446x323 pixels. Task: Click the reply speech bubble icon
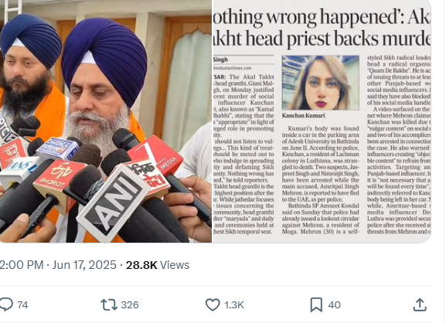(x=6, y=304)
